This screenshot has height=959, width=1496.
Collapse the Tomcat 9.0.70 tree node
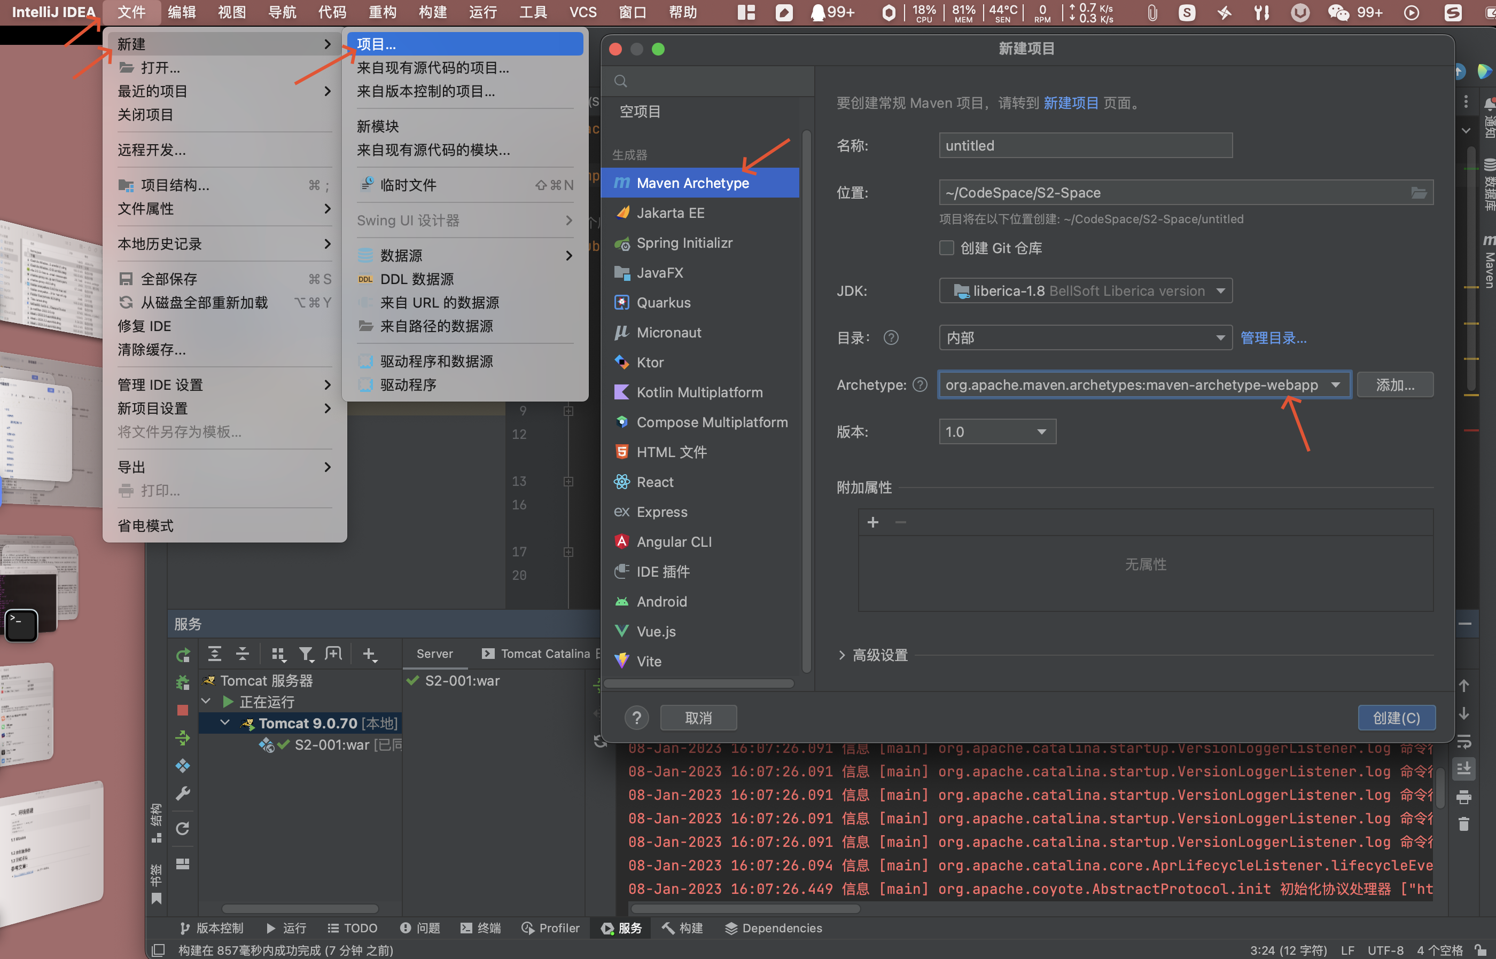(225, 723)
